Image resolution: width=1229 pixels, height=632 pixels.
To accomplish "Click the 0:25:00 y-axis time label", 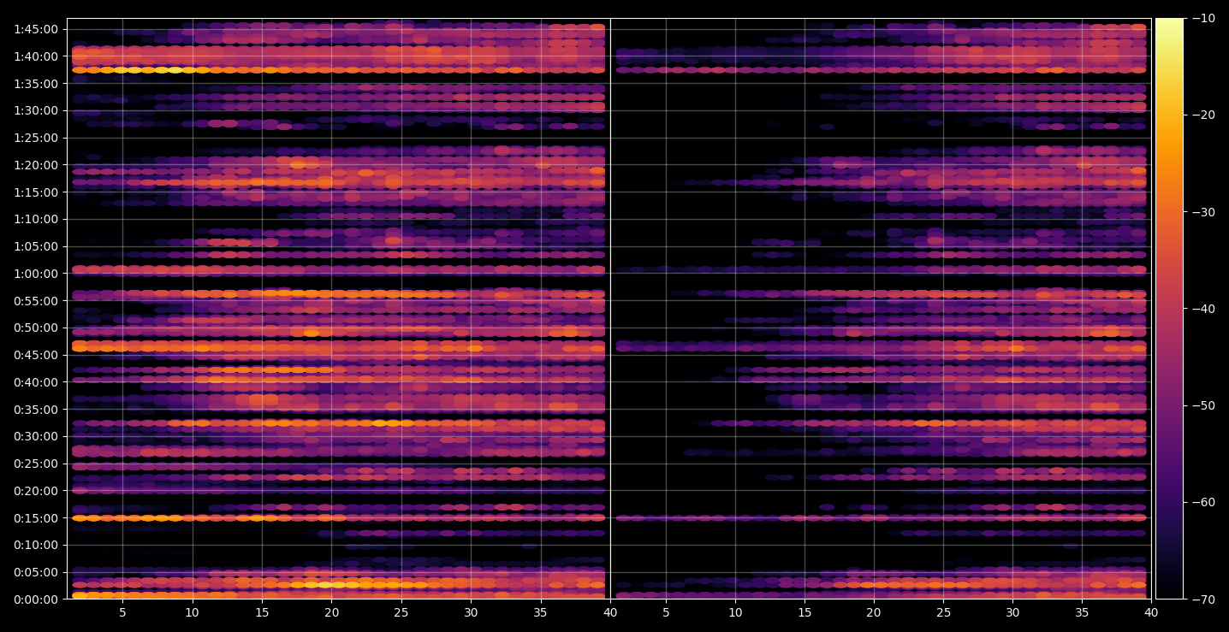I will click(x=36, y=464).
